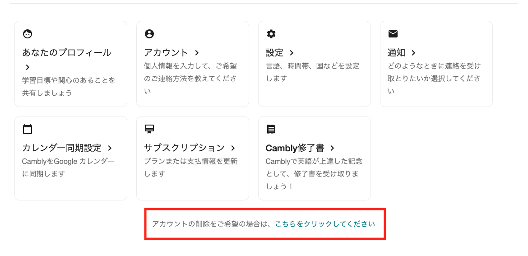Screen dimensions: 528x256
Task: Click the chevron next to カレンダー同期設定
Action: click(x=110, y=148)
